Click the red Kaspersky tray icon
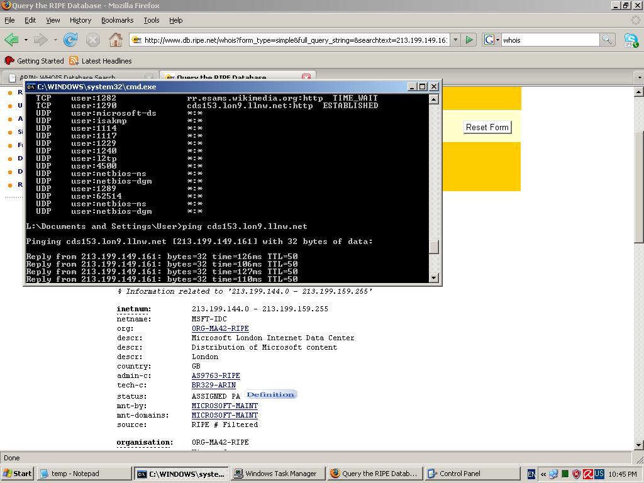Image resolution: width=644 pixels, height=483 pixels. (588, 474)
